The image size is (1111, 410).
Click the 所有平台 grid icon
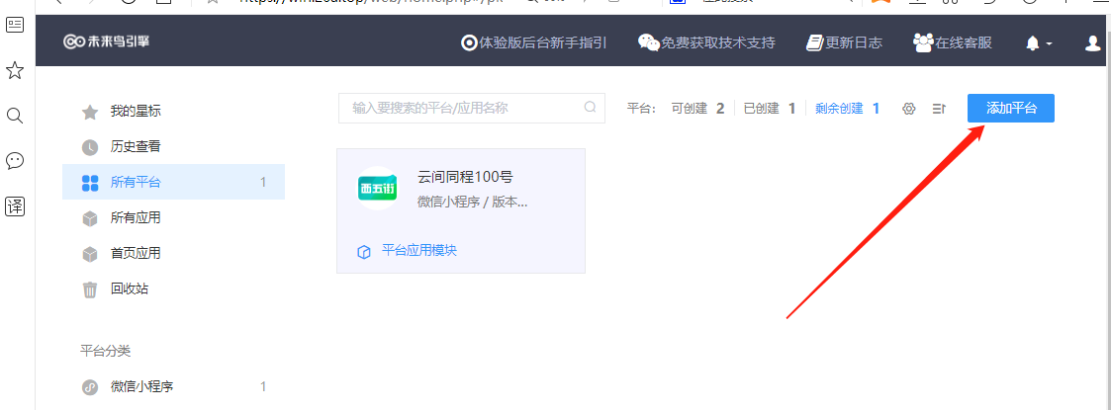90,183
